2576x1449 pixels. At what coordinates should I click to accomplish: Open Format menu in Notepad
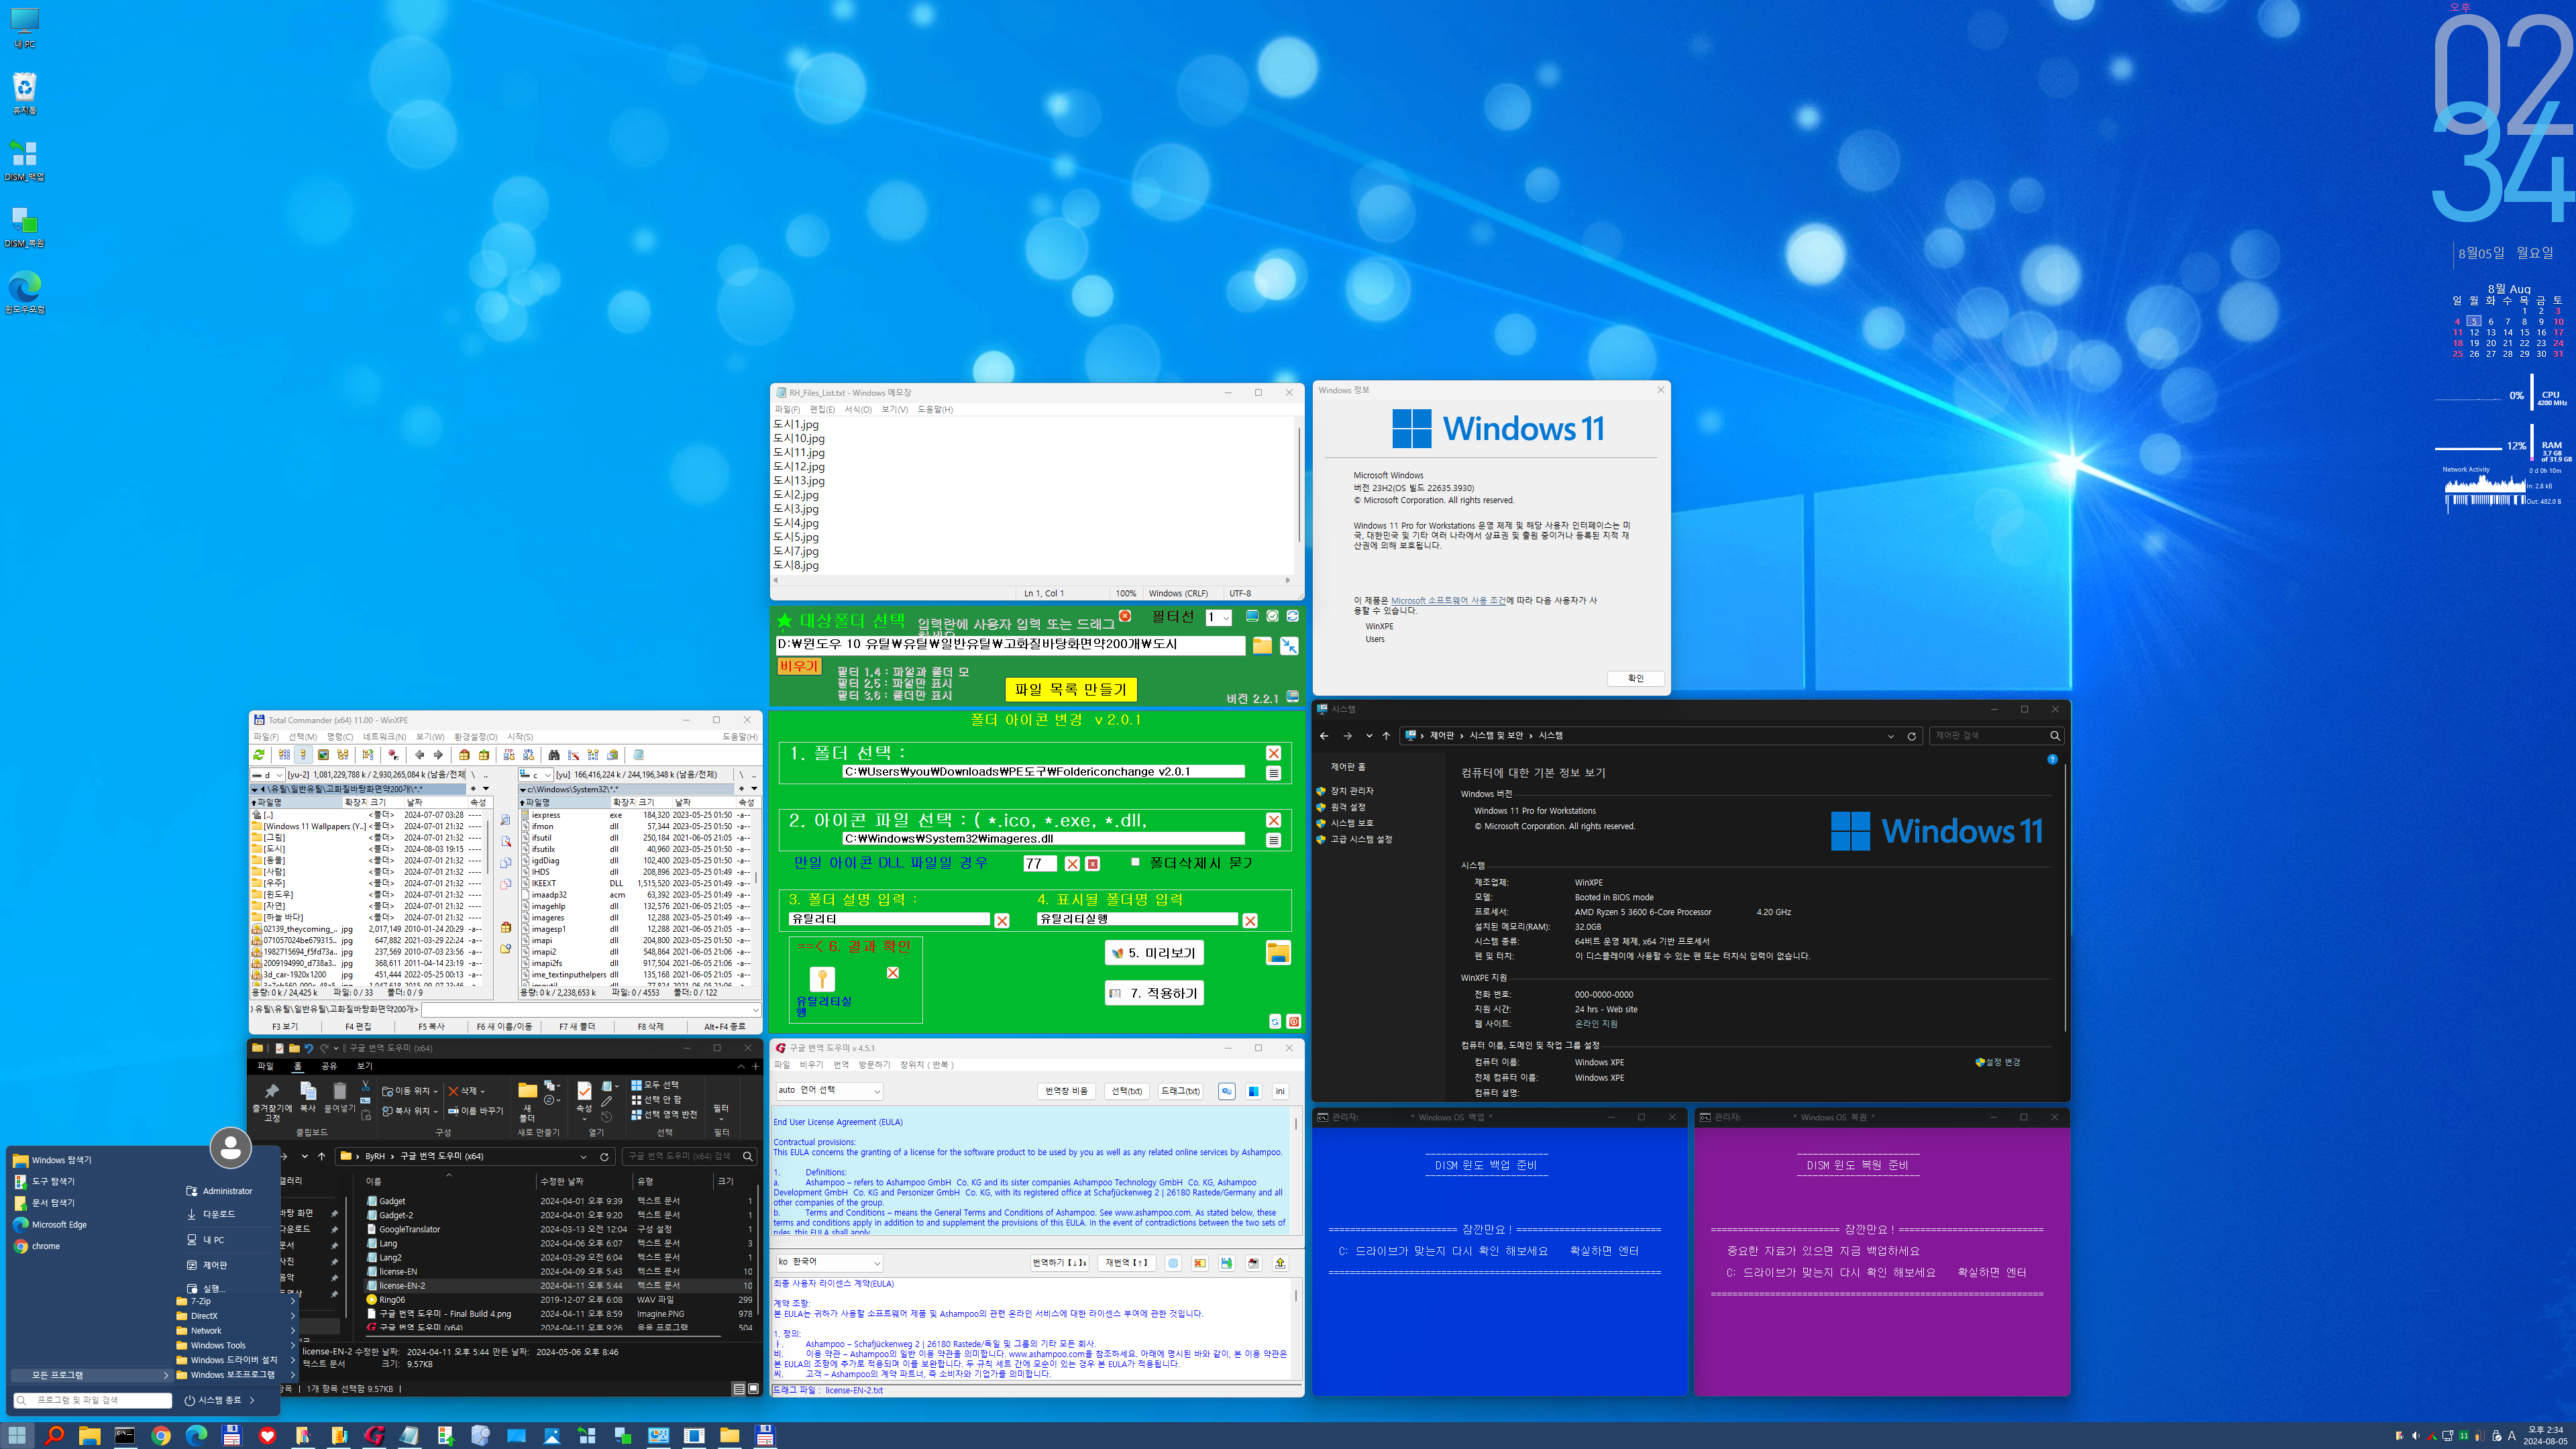pyautogui.click(x=858, y=409)
